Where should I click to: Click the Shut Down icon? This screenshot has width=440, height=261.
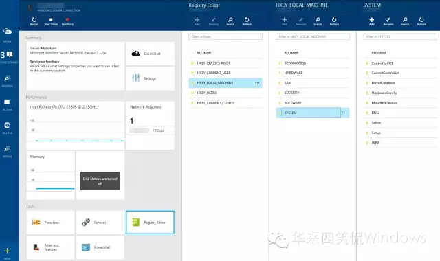[x=51, y=21]
